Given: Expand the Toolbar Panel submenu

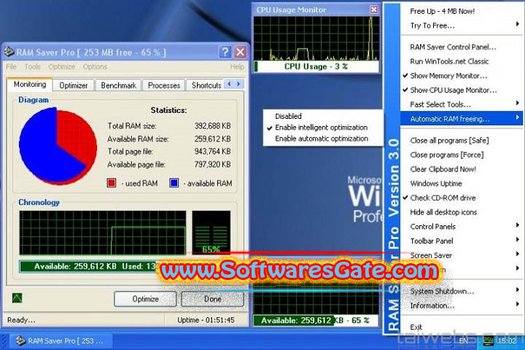Looking at the screenshot, I should click(x=462, y=241).
